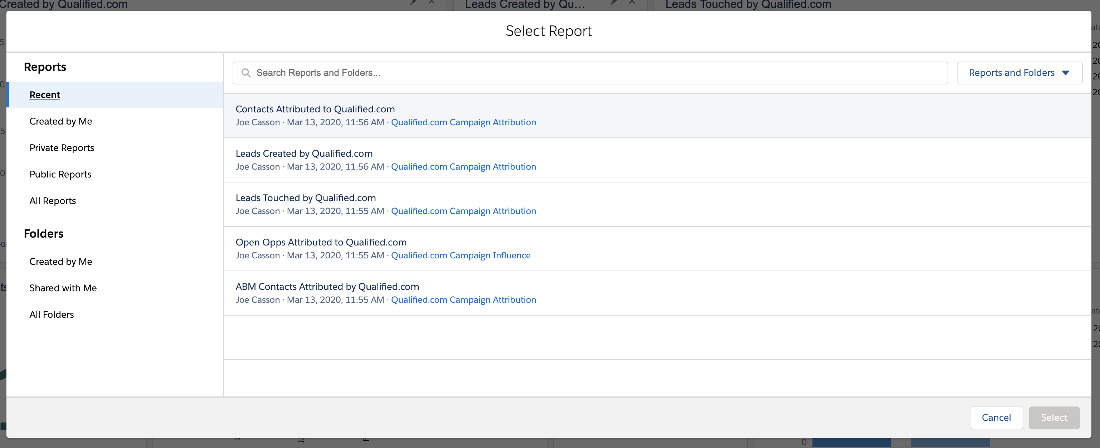Viewport: 1100px width, 448px height.
Task: Open Campaign Attribution folder link in Leads Touched row
Action: coord(463,211)
